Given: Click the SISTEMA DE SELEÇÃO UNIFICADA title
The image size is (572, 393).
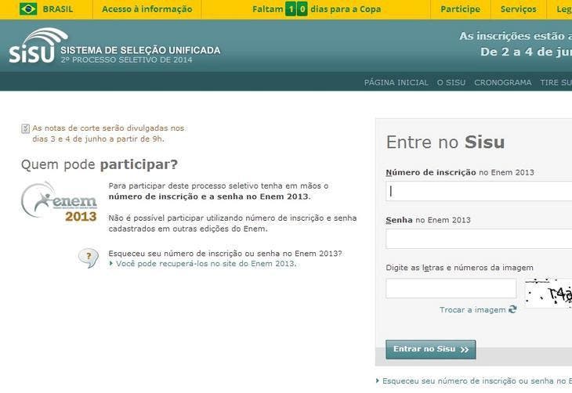Looking at the screenshot, I should [140, 50].
